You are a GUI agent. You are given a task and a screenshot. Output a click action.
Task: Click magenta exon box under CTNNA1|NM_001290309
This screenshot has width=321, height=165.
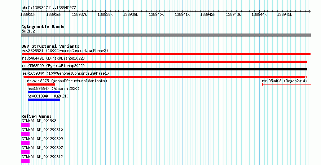(25, 143)
